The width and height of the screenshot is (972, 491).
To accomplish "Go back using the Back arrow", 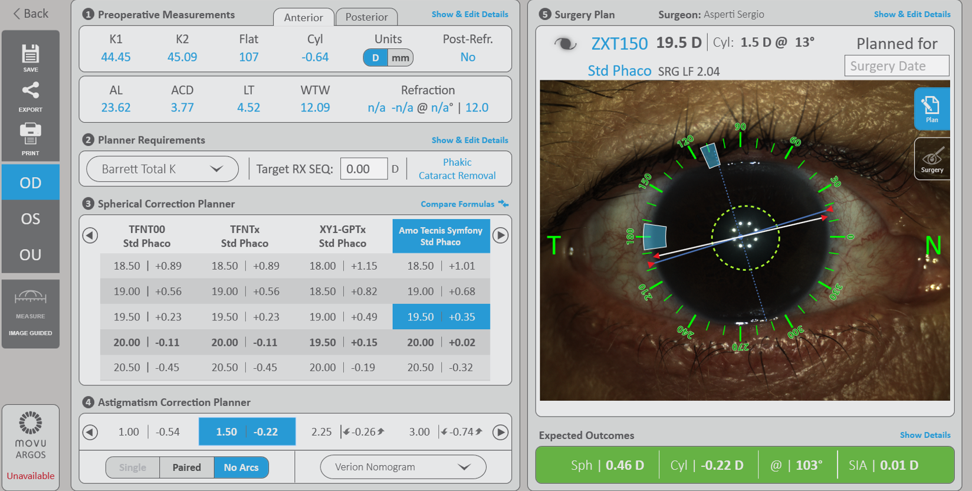I will pos(31,14).
